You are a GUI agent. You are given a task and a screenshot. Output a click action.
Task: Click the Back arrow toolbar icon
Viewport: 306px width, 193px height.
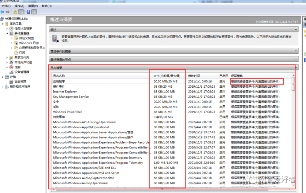(2, 12)
